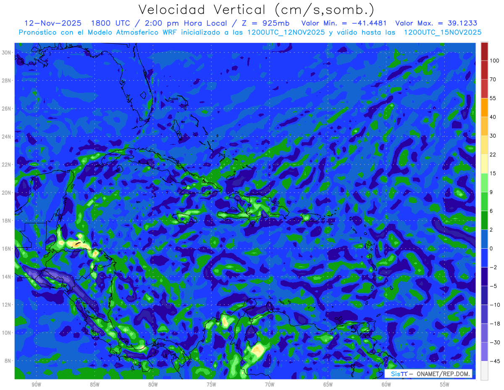Click the longitude label "55W"

click(x=445, y=385)
